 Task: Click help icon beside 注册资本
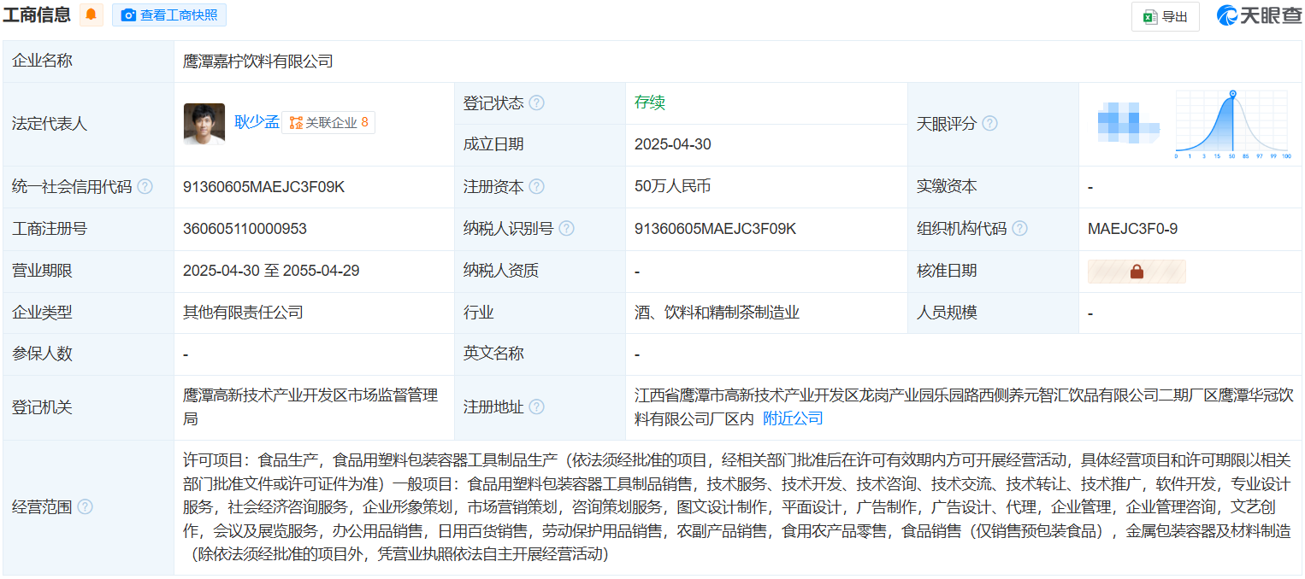[x=536, y=187]
